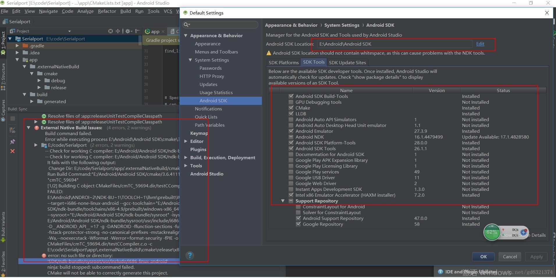
Task: Toggle the Android NDK checkbox
Action: pos(291,137)
